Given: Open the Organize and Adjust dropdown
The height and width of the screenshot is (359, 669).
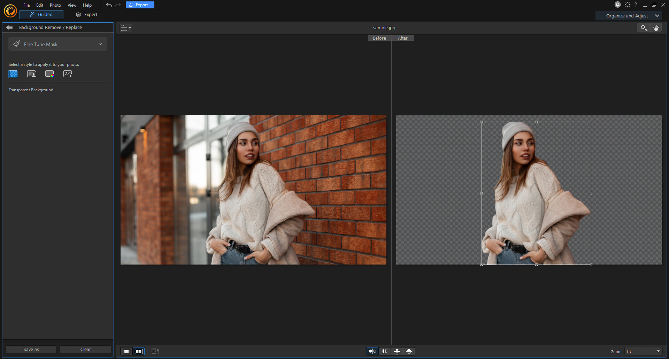Looking at the screenshot, I should tap(629, 16).
